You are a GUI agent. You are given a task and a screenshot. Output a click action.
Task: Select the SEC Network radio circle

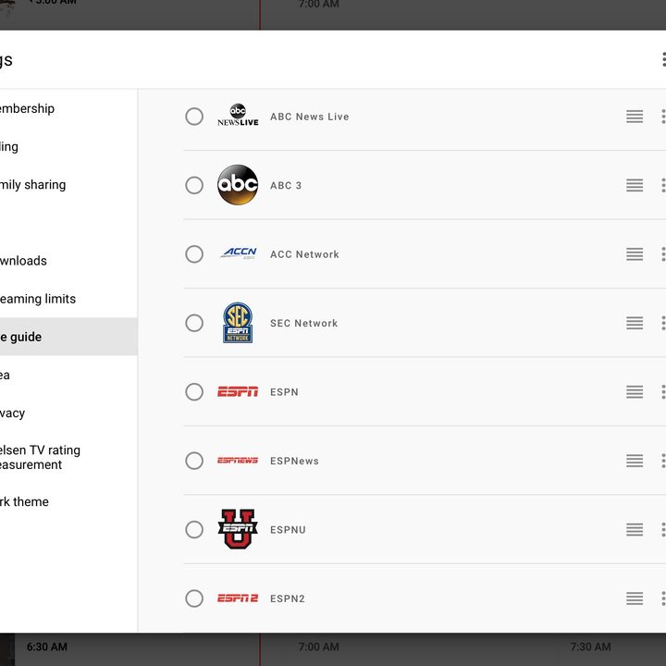pos(194,323)
